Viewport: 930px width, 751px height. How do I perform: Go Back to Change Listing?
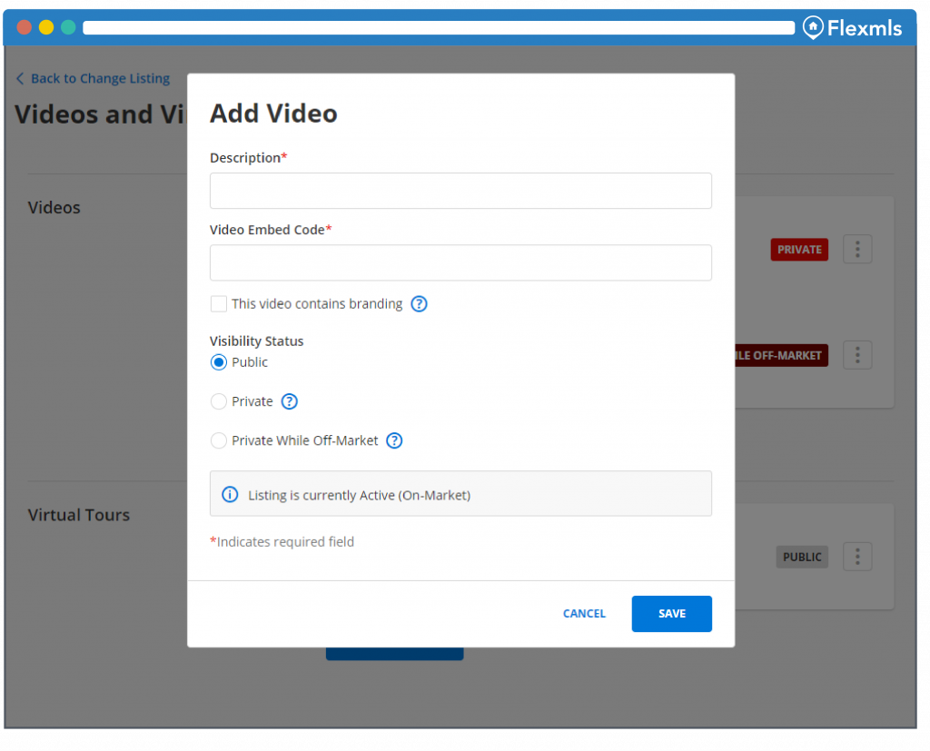coord(100,78)
